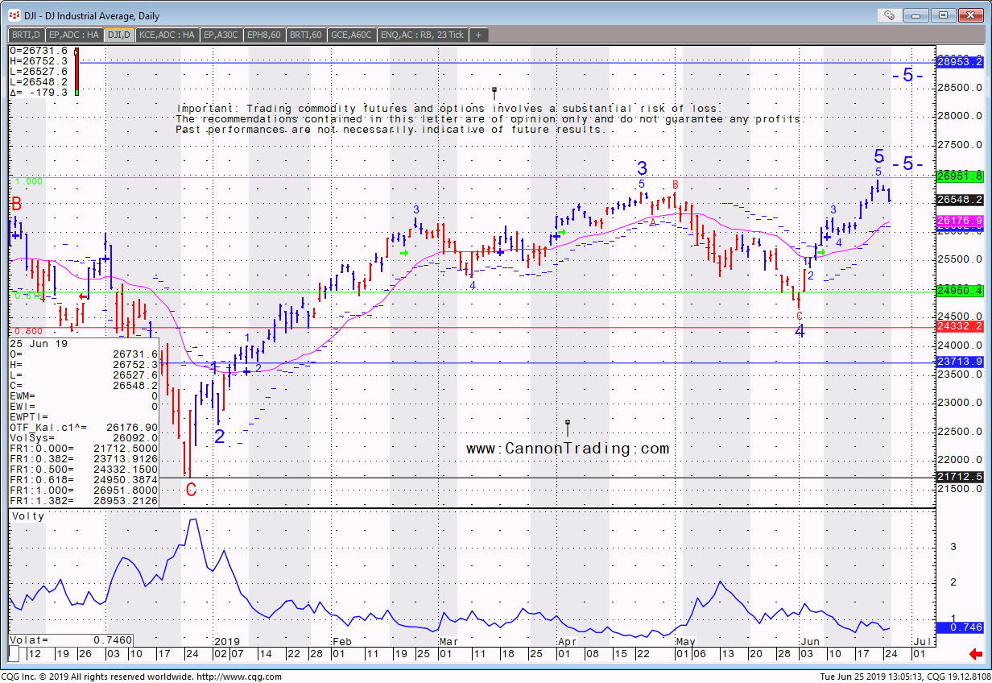
Task: Add a new chart tab with plus button
Action: coord(478,35)
